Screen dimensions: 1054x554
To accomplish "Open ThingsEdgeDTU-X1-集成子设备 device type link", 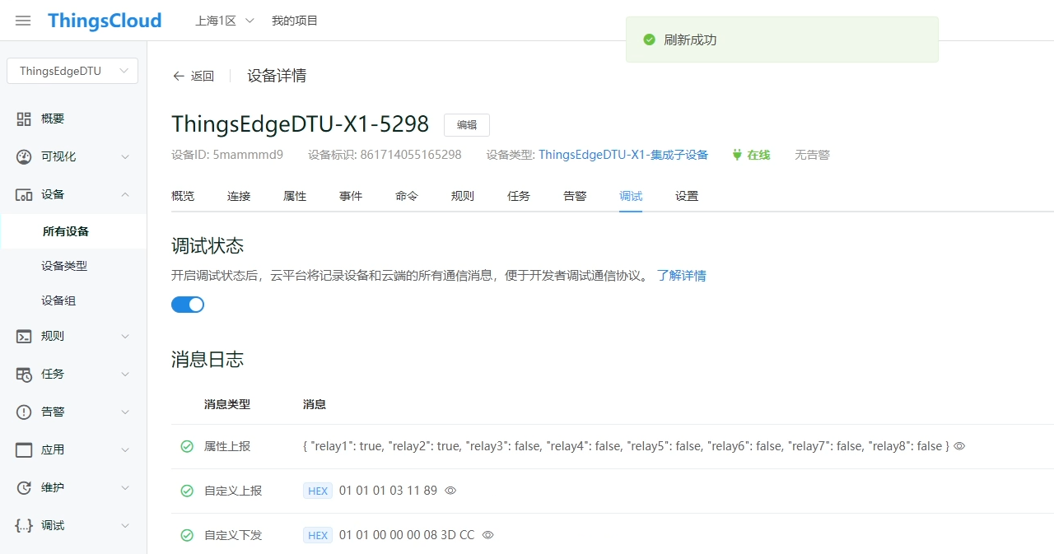I will point(623,155).
